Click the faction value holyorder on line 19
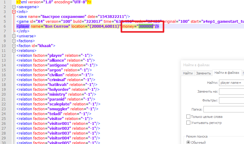The image size is (244, 144). 59,89
